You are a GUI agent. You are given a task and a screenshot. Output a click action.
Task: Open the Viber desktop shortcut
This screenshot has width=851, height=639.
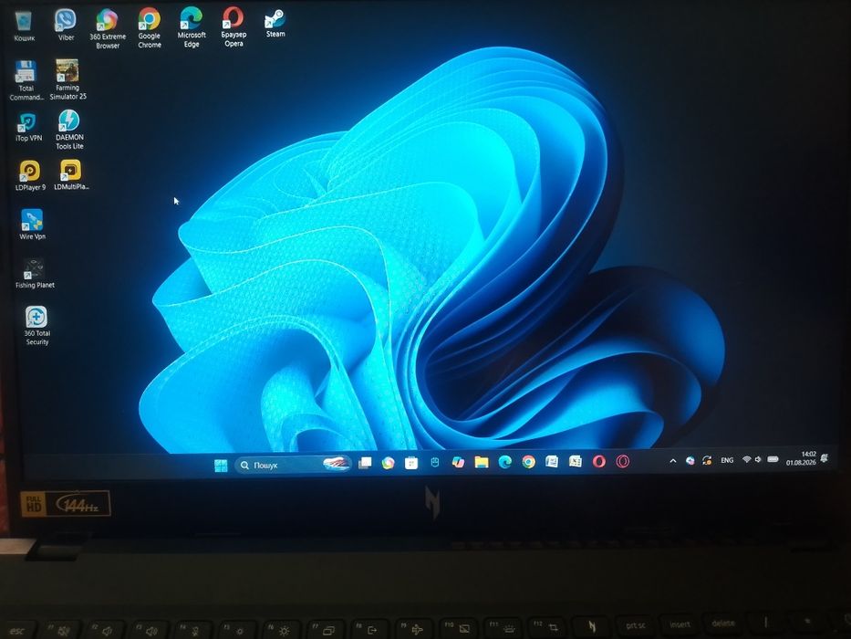[66, 25]
